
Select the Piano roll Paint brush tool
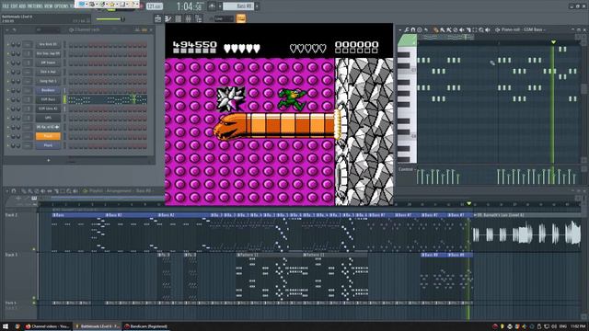442,30
